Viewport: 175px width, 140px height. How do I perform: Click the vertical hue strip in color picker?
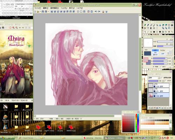[x=137, y=123]
